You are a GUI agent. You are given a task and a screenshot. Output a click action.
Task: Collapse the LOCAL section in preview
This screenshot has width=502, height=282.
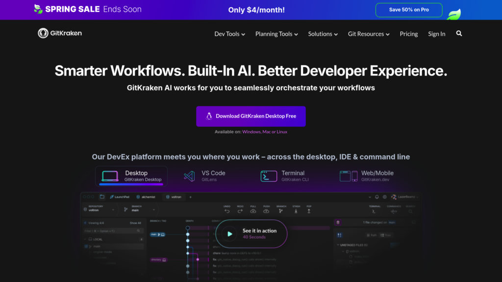click(85, 239)
